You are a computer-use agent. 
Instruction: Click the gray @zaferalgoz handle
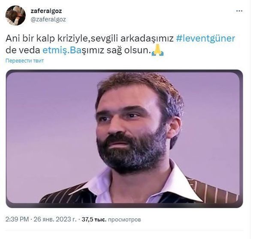click(x=48, y=19)
